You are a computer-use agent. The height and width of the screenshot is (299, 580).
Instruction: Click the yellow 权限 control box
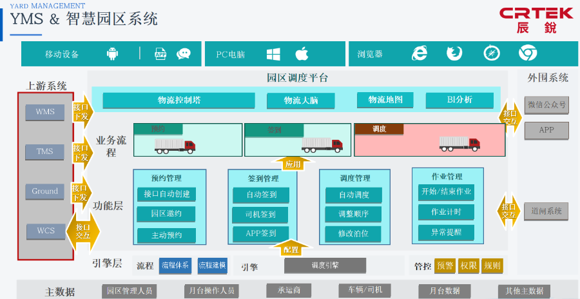(469, 265)
